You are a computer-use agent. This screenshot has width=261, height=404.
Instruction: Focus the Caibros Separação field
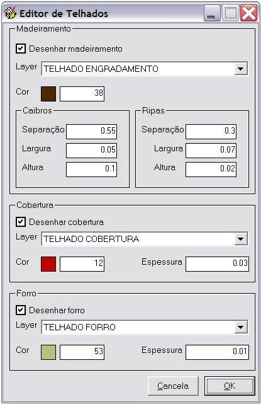[x=92, y=131]
